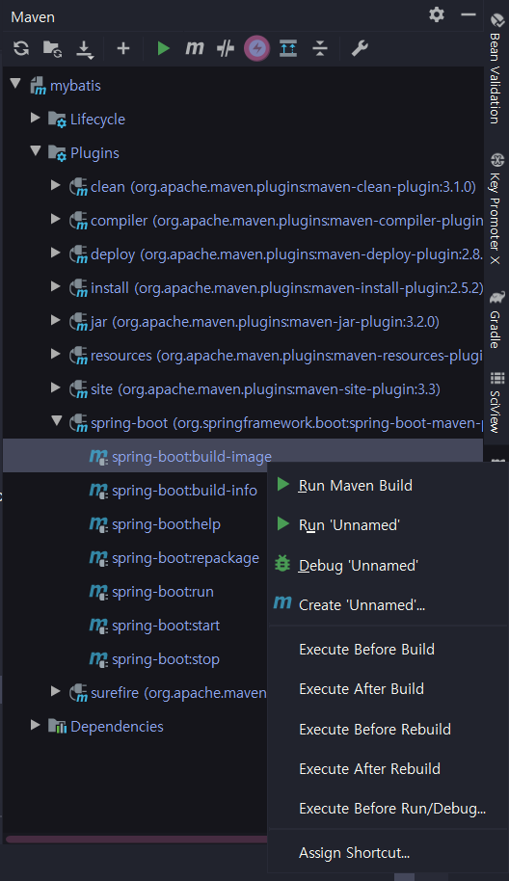
Task: Expand the clean plugin node
Action: pyautogui.click(x=56, y=185)
